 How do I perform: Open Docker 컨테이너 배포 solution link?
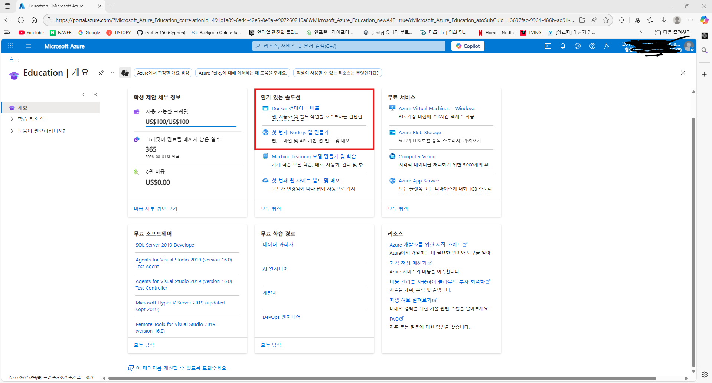pos(295,108)
